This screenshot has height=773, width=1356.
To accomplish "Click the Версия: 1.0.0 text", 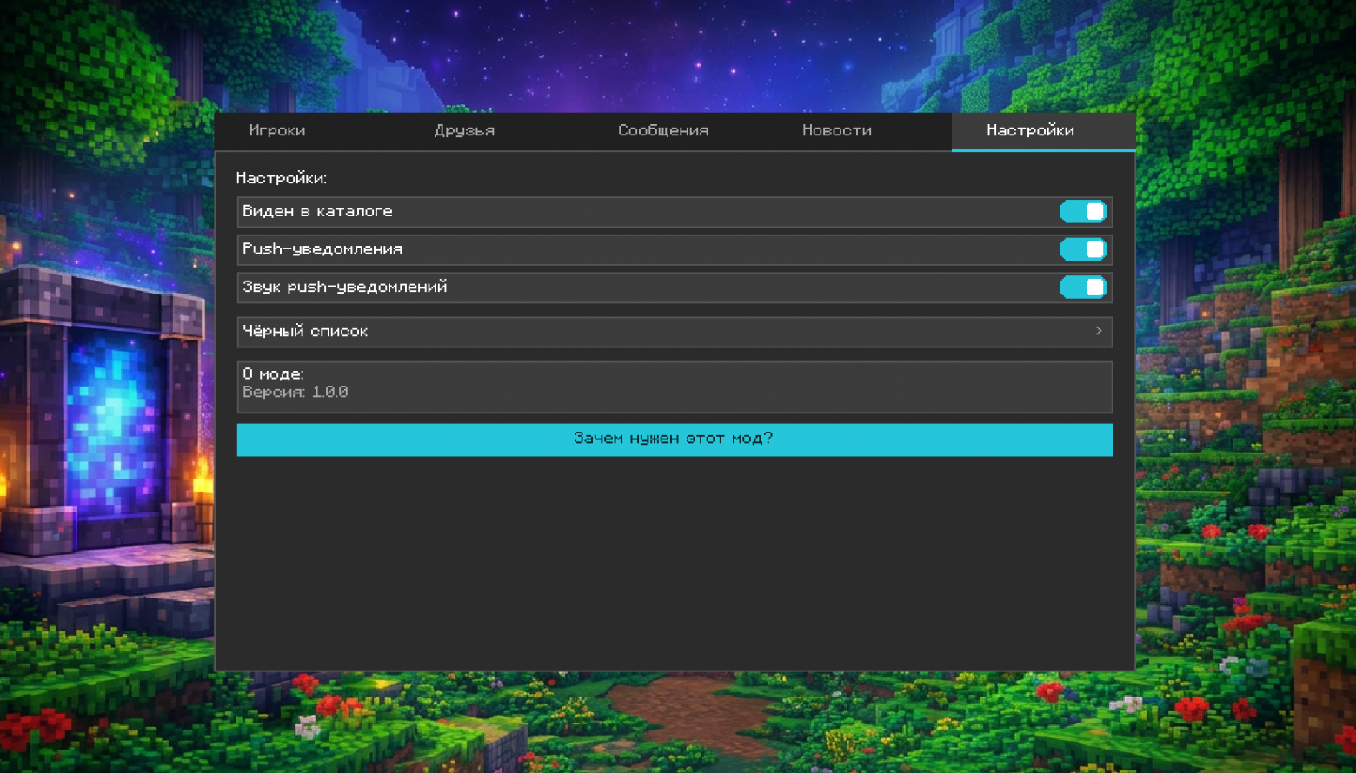I will pos(296,393).
